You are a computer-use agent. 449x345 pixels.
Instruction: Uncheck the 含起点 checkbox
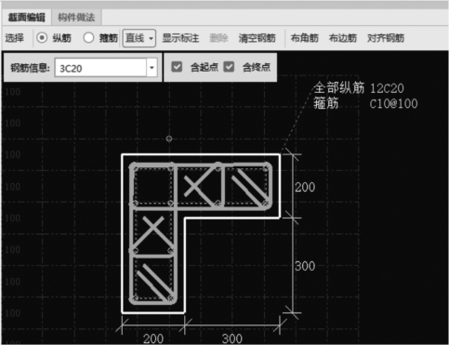pos(177,67)
